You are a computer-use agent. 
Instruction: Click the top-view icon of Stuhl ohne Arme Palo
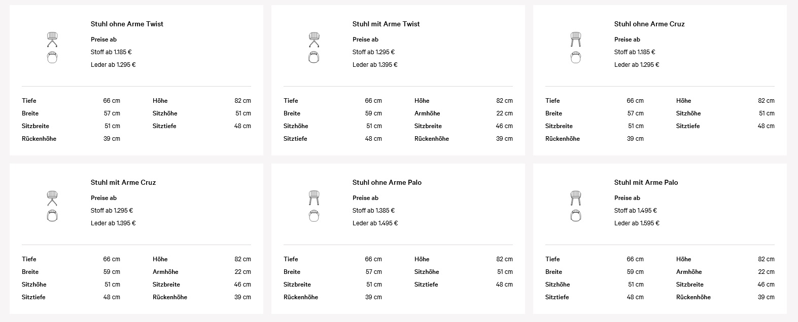tap(314, 216)
